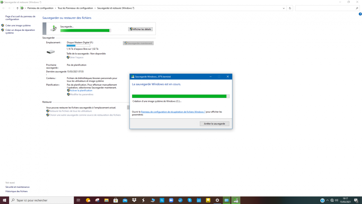
Task: Click the 'Sauvegarder maintenant' greyed button
Action: 138,43
